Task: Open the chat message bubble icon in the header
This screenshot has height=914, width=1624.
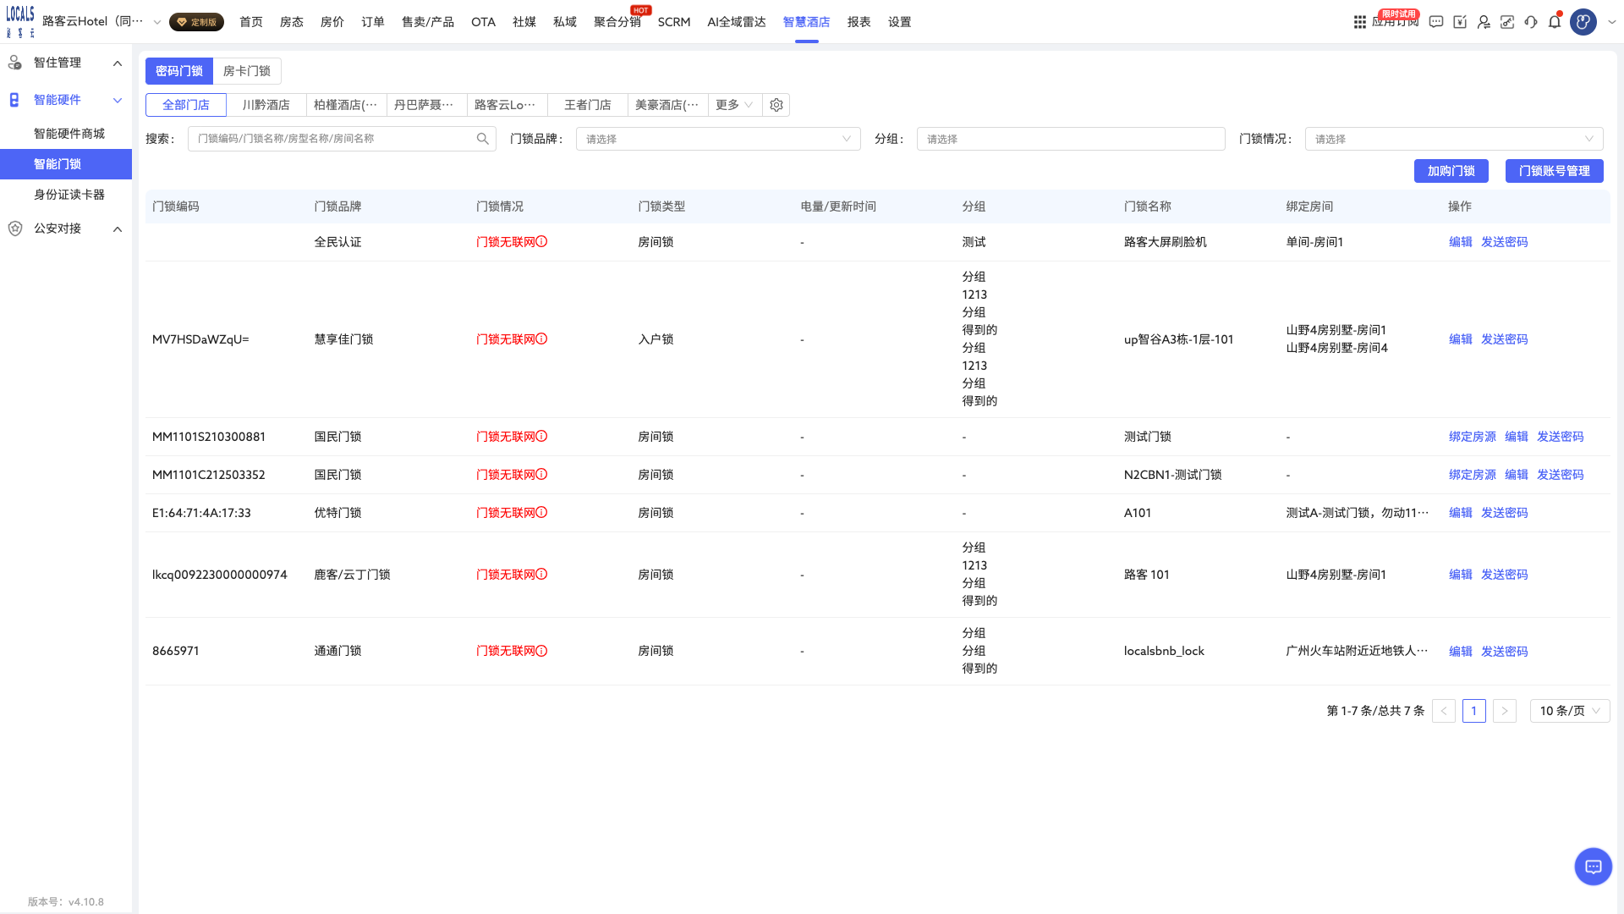Action: coord(1436,22)
